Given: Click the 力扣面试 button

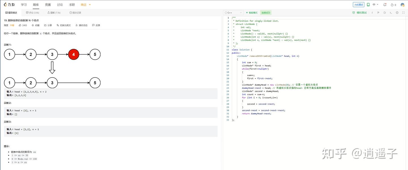Looking at the screenshot, I should [359, 5].
